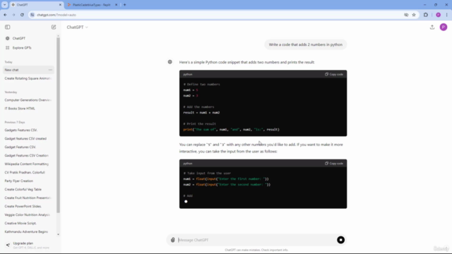Open the purple profile avatar menu
452x254 pixels.
click(x=444, y=27)
